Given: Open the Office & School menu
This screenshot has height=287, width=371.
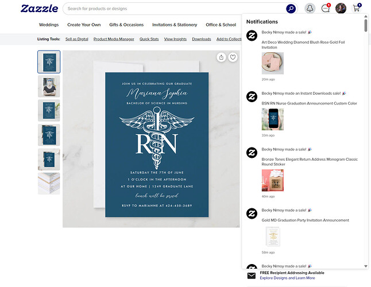Looking at the screenshot, I should click(x=221, y=25).
